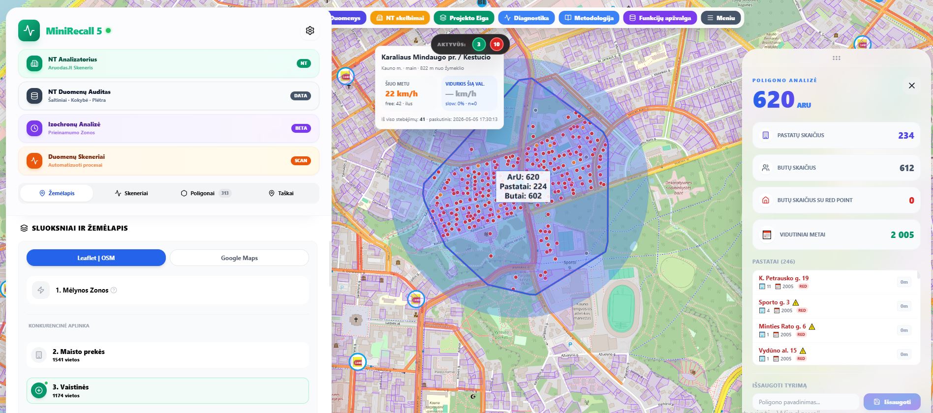The image size is (933, 413).
Task: Open the Duomenų Skeneriai module card
Action: point(169,161)
